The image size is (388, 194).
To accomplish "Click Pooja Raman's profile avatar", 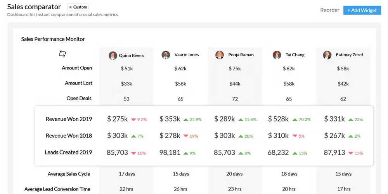I will [x=220, y=55].
